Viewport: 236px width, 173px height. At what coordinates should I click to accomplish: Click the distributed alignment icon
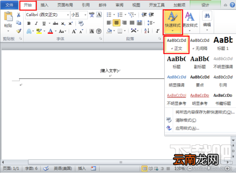pyautogui.click(x=139, y=23)
